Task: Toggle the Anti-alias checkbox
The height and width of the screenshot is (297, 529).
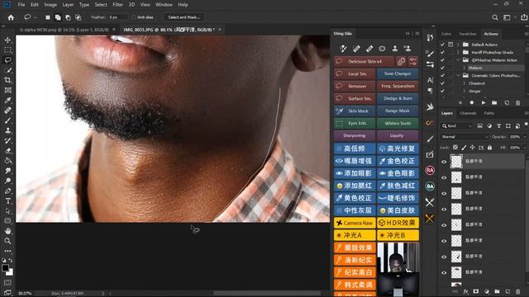Action: pyautogui.click(x=134, y=17)
